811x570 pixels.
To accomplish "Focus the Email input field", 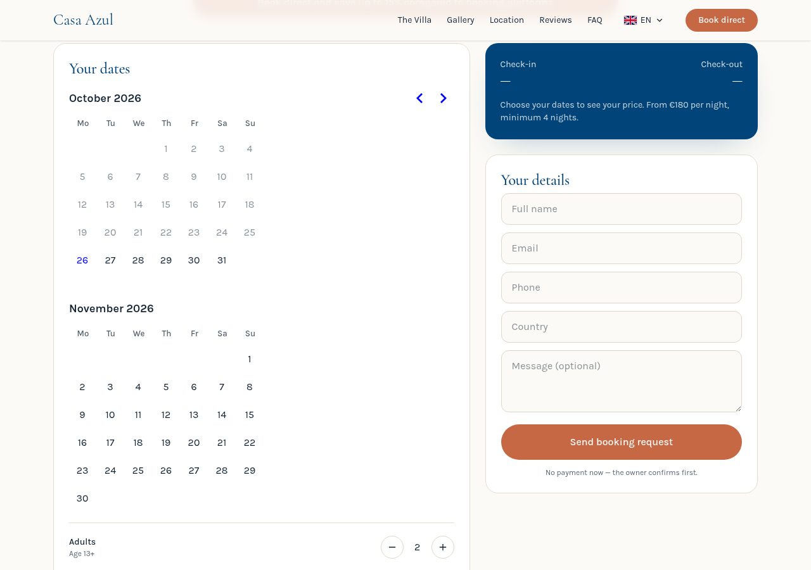I will pos(622,248).
